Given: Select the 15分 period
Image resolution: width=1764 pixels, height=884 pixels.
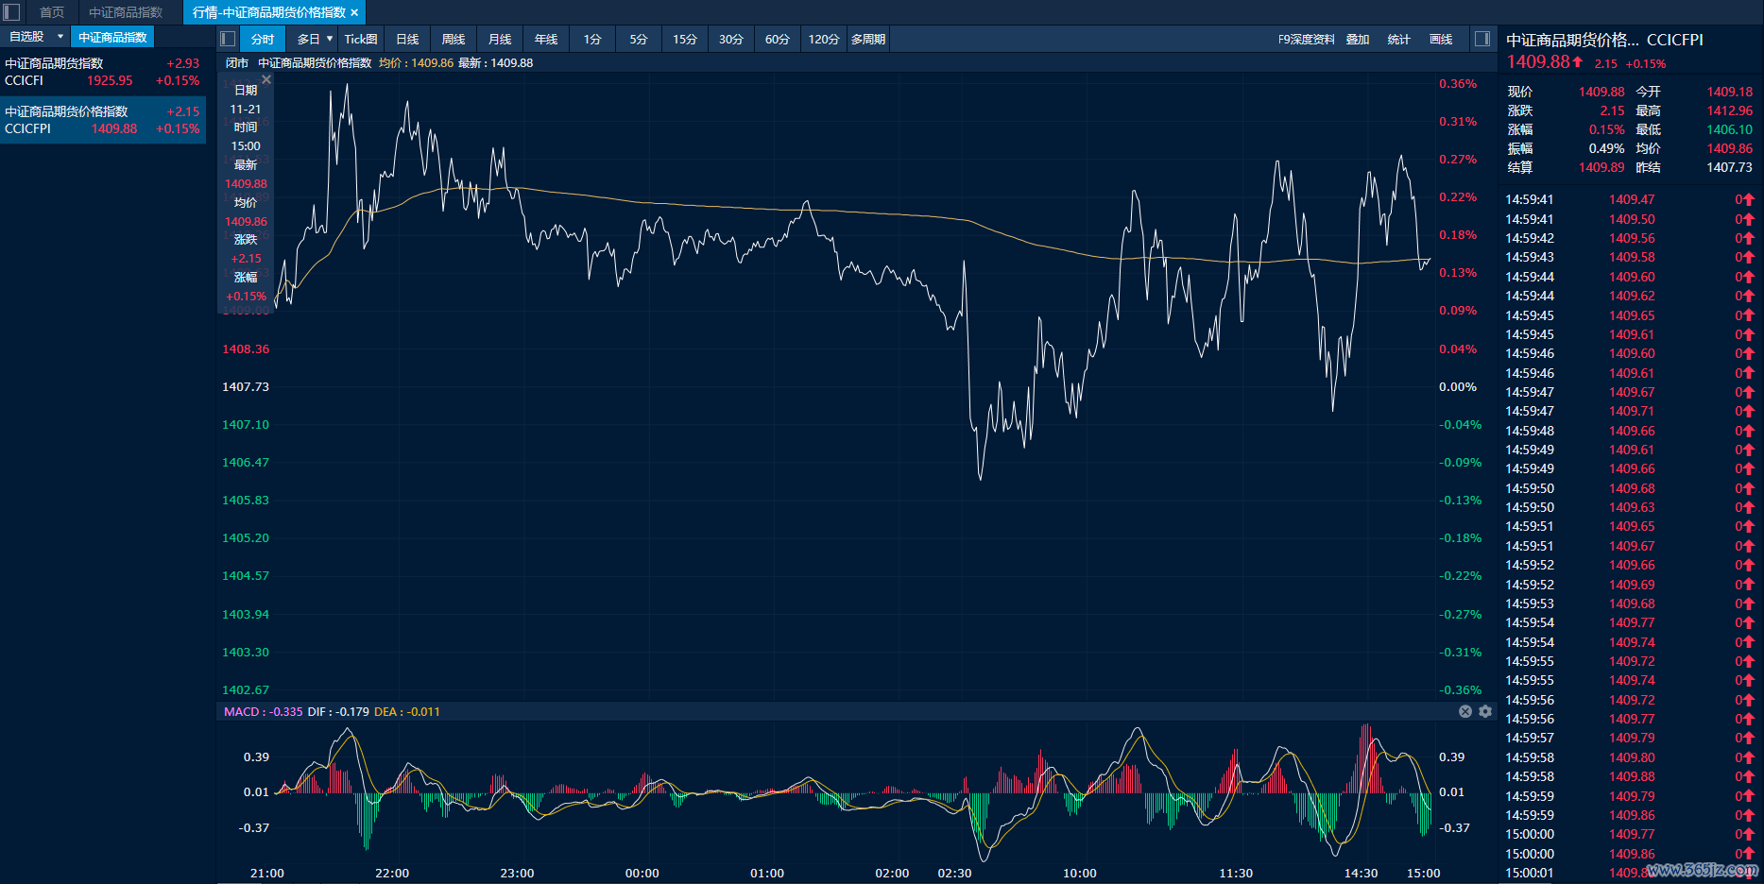Looking at the screenshot, I should coord(685,39).
